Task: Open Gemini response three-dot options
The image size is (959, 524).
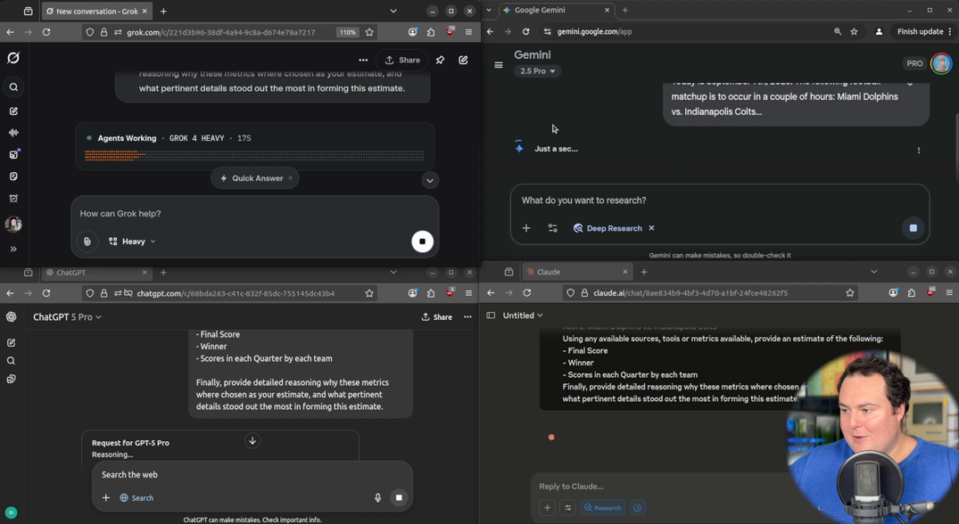Action: coord(919,151)
